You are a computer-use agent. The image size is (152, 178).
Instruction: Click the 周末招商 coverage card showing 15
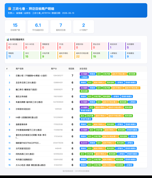pos(99,55)
